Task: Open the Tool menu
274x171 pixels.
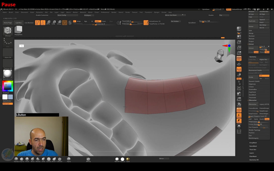Action: click(x=141, y=12)
